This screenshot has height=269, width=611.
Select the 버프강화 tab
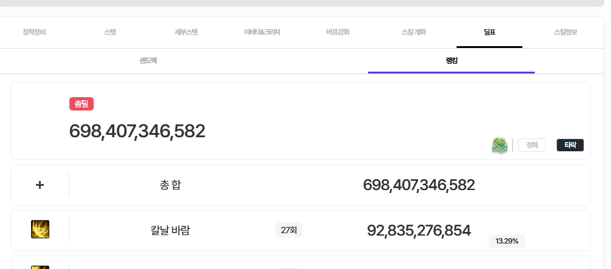[x=338, y=32]
